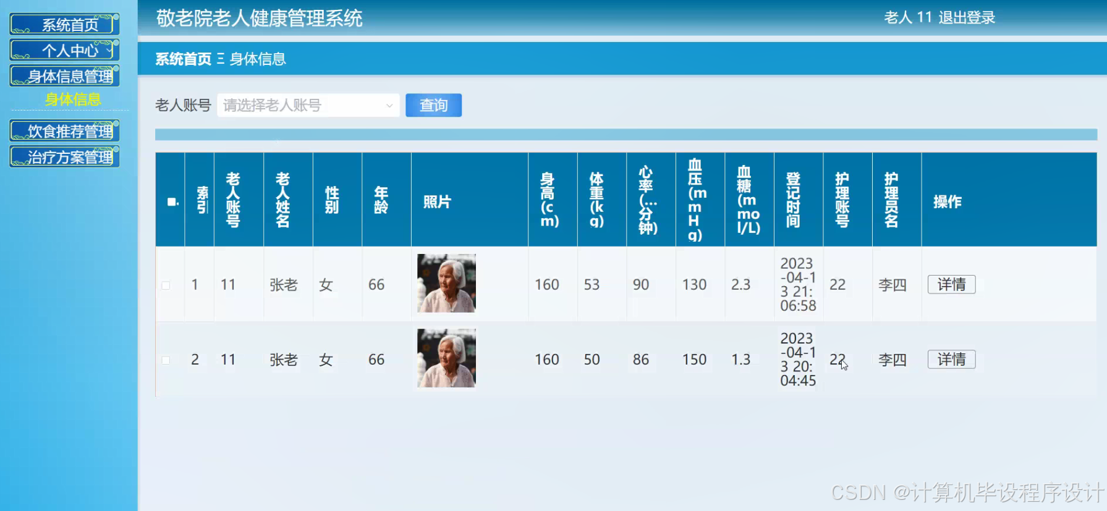Open the 系统首页 sidebar menu
This screenshot has height=511, width=1107.
64,24
